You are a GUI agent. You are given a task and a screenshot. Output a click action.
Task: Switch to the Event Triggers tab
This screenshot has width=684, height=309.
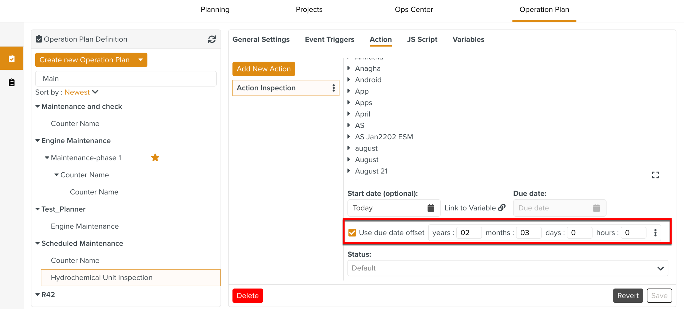point(329,39)
